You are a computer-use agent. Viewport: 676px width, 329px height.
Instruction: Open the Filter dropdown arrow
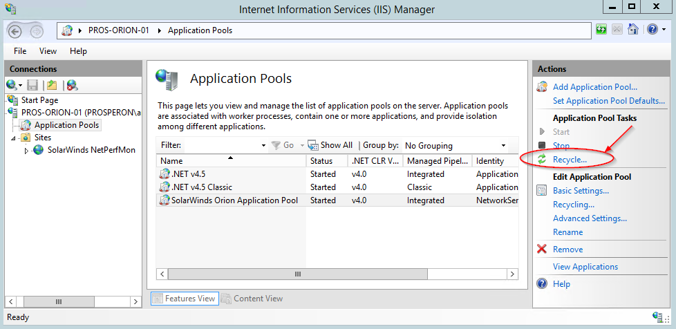pyautogui.click(x=264, y=146)
